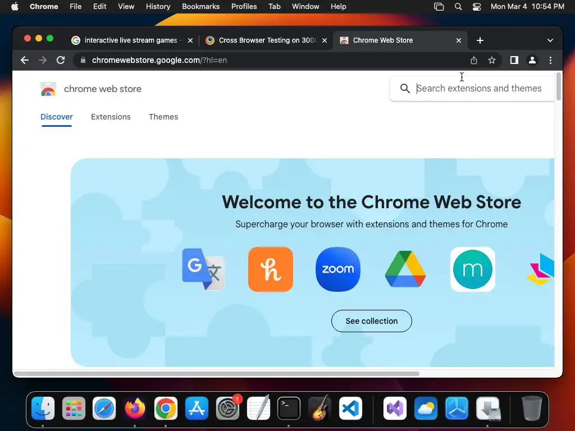Screen dimensions: 575x431
Task: Open the Honey extension icon
Action: (x=271, y=269)
